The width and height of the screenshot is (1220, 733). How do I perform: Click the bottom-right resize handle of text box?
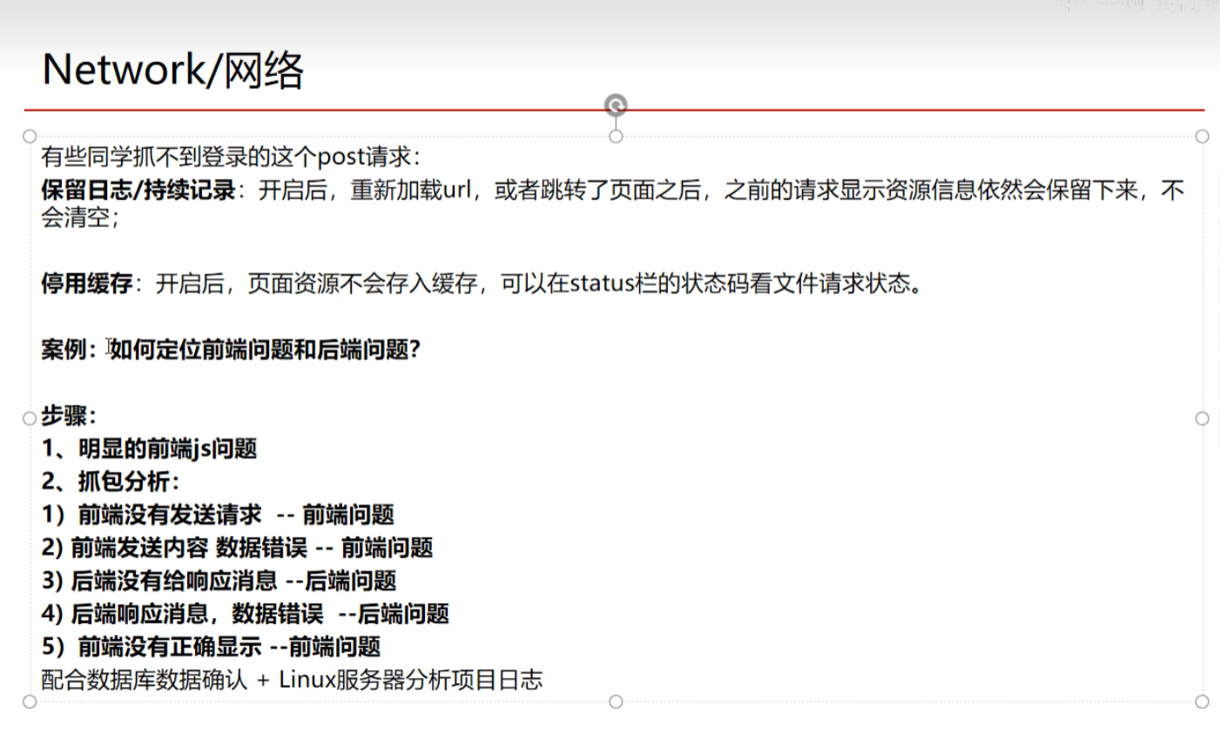coord(1203,702)
